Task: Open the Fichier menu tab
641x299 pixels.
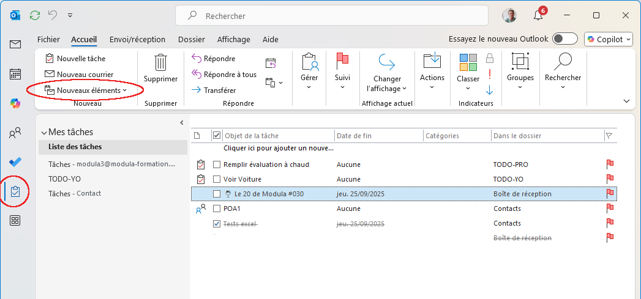Action: 48,39
